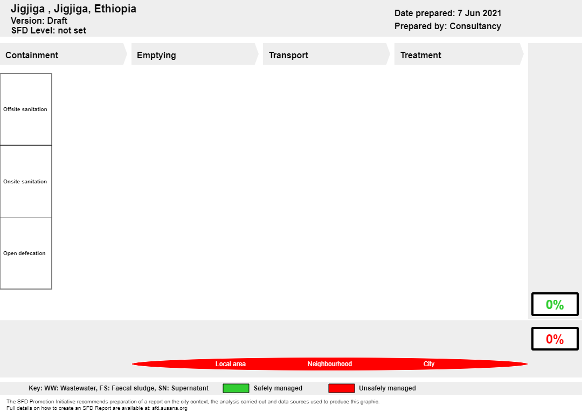
Task: Click the City label on red band
Action: coord(429,364)
